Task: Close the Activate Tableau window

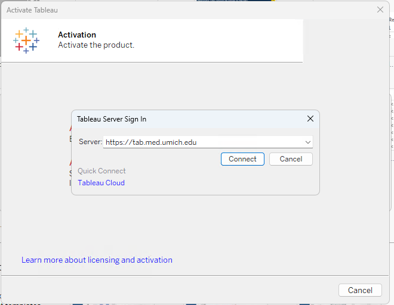Action: click(380, 10)
